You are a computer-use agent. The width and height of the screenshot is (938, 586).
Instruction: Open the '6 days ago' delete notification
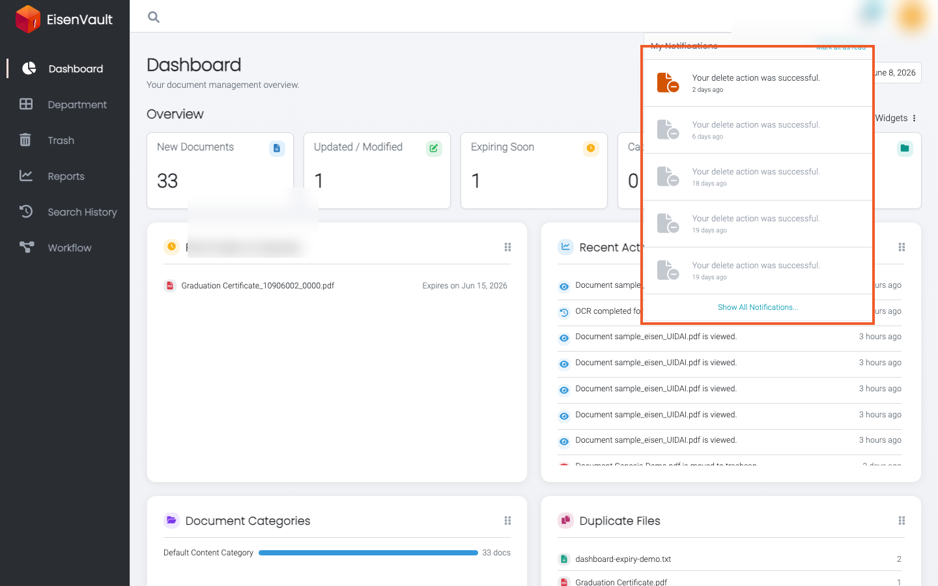coord(758,130)
